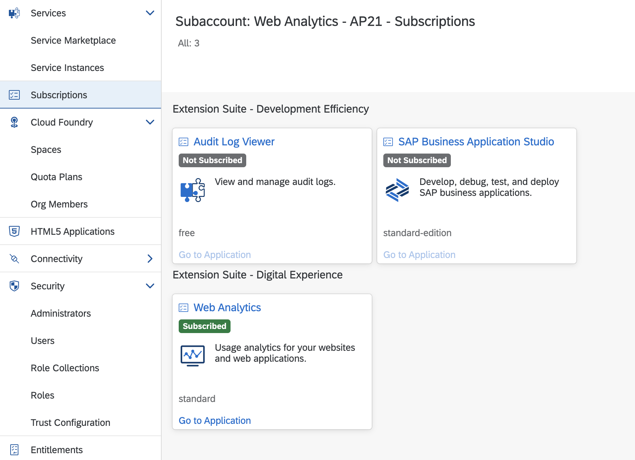Click the SAP Business Application Studio logo icon

pos(397,190)
